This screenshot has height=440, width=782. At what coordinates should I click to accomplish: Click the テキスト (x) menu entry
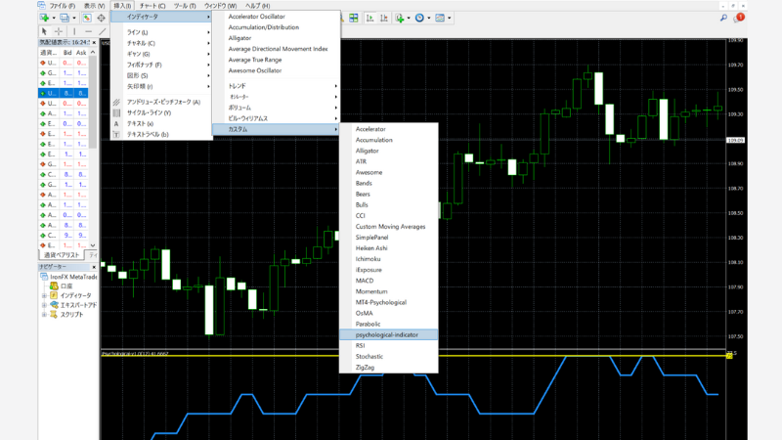pos(161,124)
